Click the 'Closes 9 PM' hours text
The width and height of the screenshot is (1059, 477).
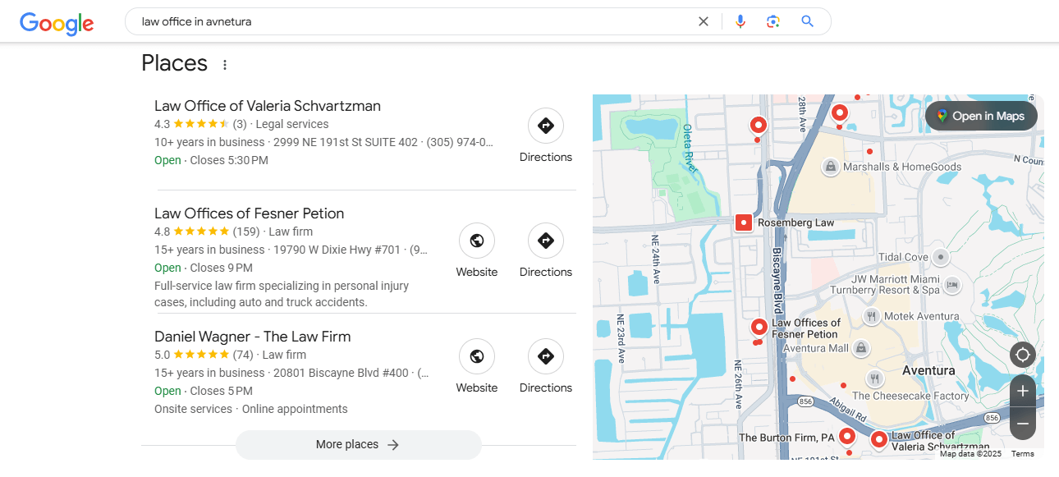coord(222,268)
